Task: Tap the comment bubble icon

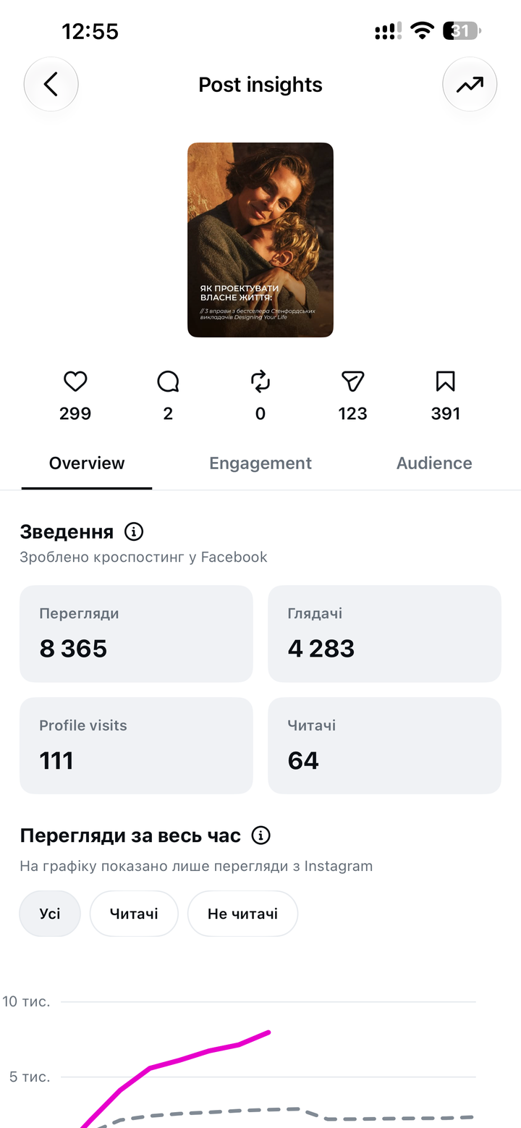Action: [168, 382]
